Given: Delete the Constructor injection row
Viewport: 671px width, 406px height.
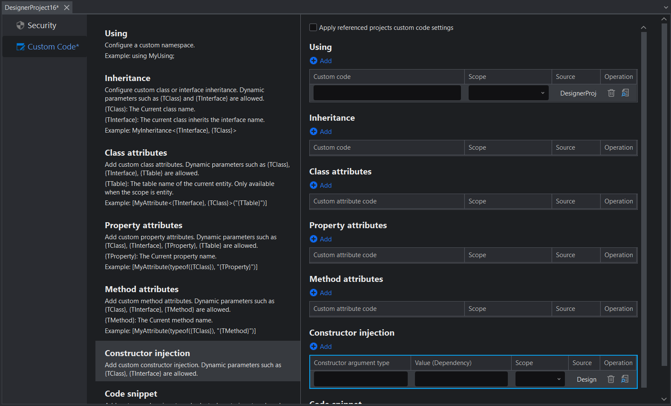Looking at the screenshot, I should pyautogui.click(x=611, y=379).
